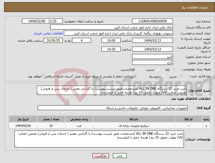Click the تاریخ نیاز column header
Viewport: 215px width, 163px height.
click(x=23, y=119)
